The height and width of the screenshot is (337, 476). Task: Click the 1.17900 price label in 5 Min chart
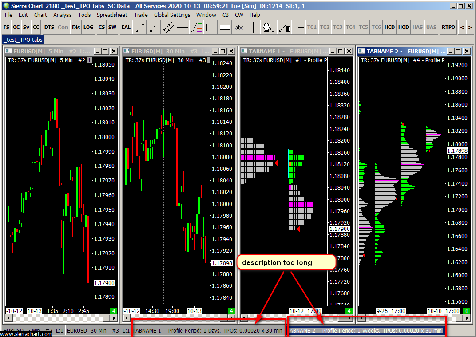coord(104,283)
